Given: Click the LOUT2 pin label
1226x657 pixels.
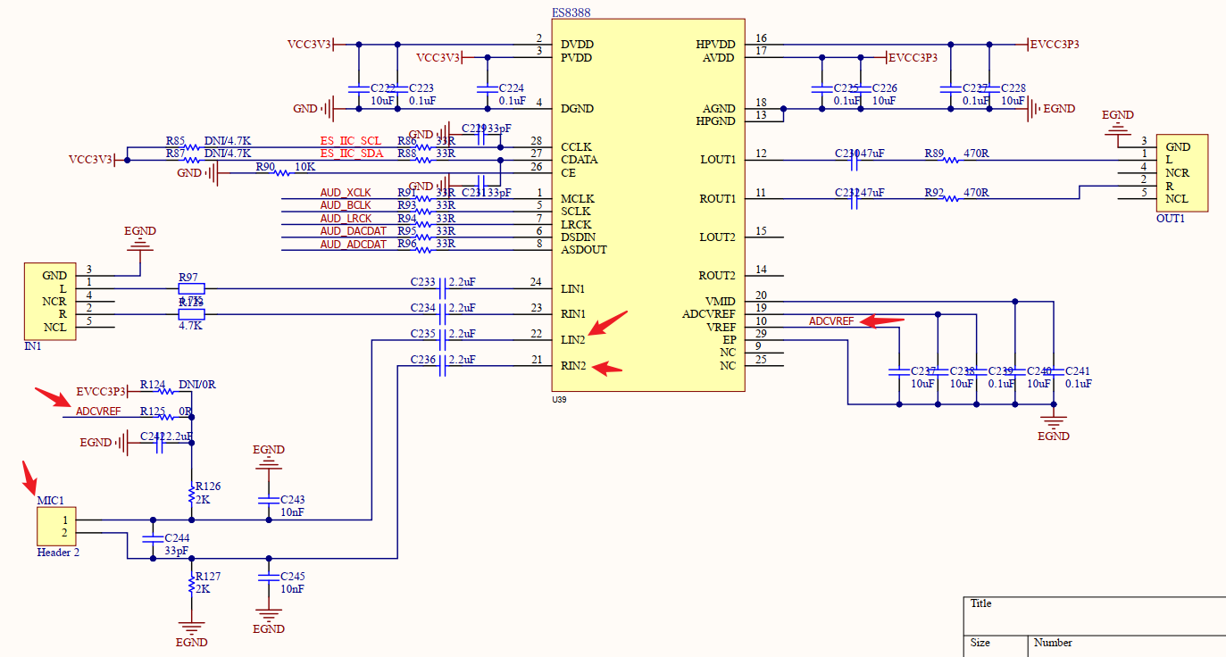Looking at the screenshot, I should point(718,237).
